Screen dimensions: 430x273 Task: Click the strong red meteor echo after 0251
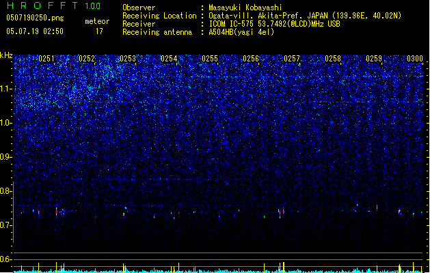pos(57,211)
